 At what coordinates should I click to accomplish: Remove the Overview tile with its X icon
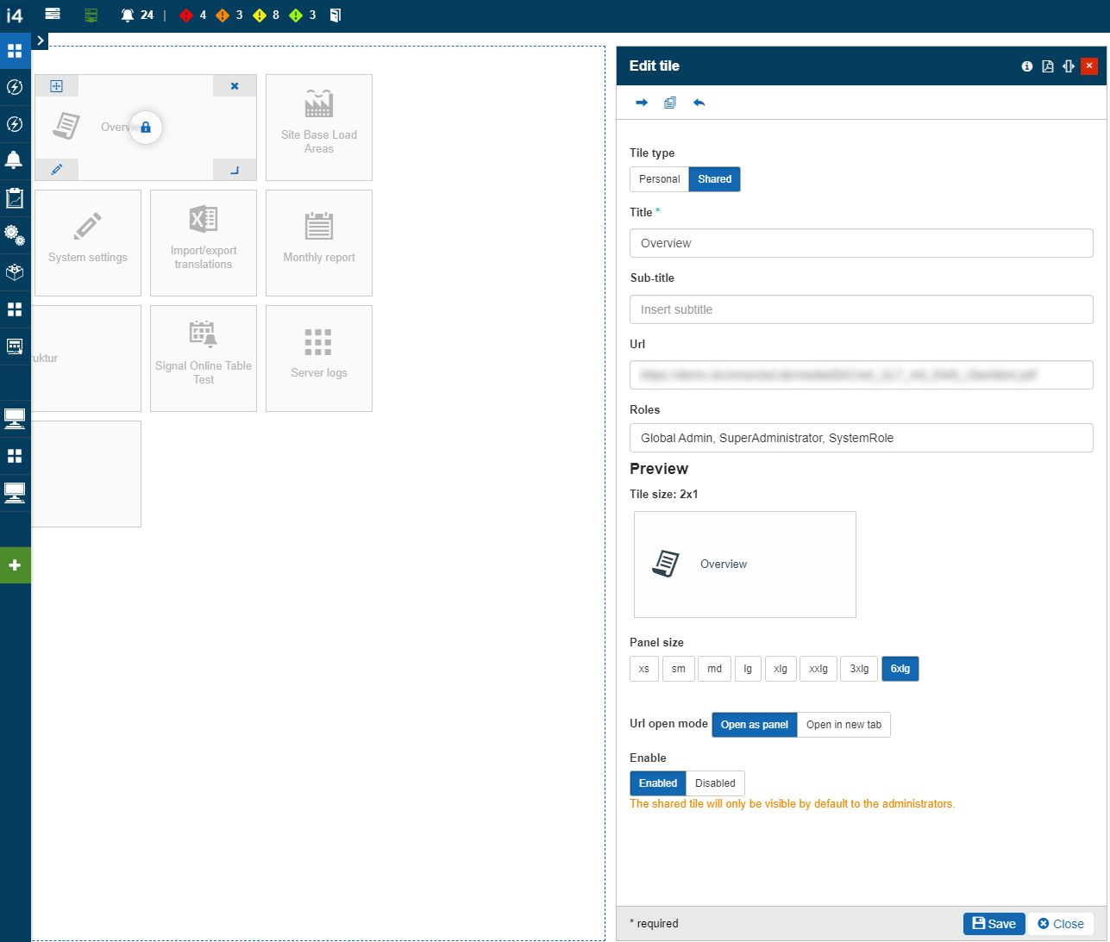[235, 86]
